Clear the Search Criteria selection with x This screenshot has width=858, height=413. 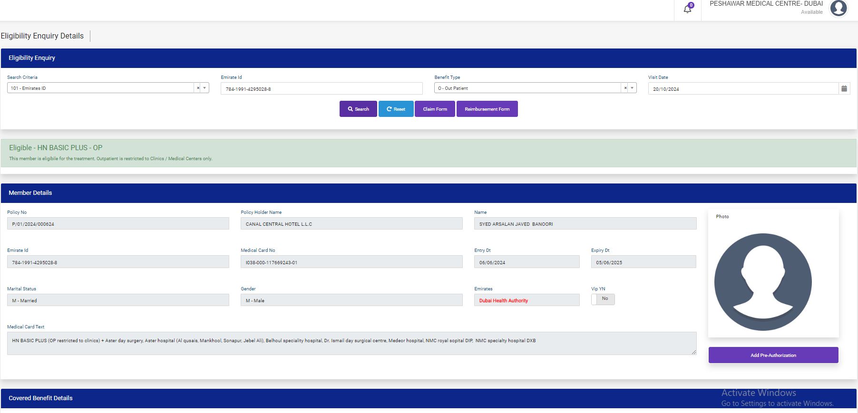coord(198,88)
